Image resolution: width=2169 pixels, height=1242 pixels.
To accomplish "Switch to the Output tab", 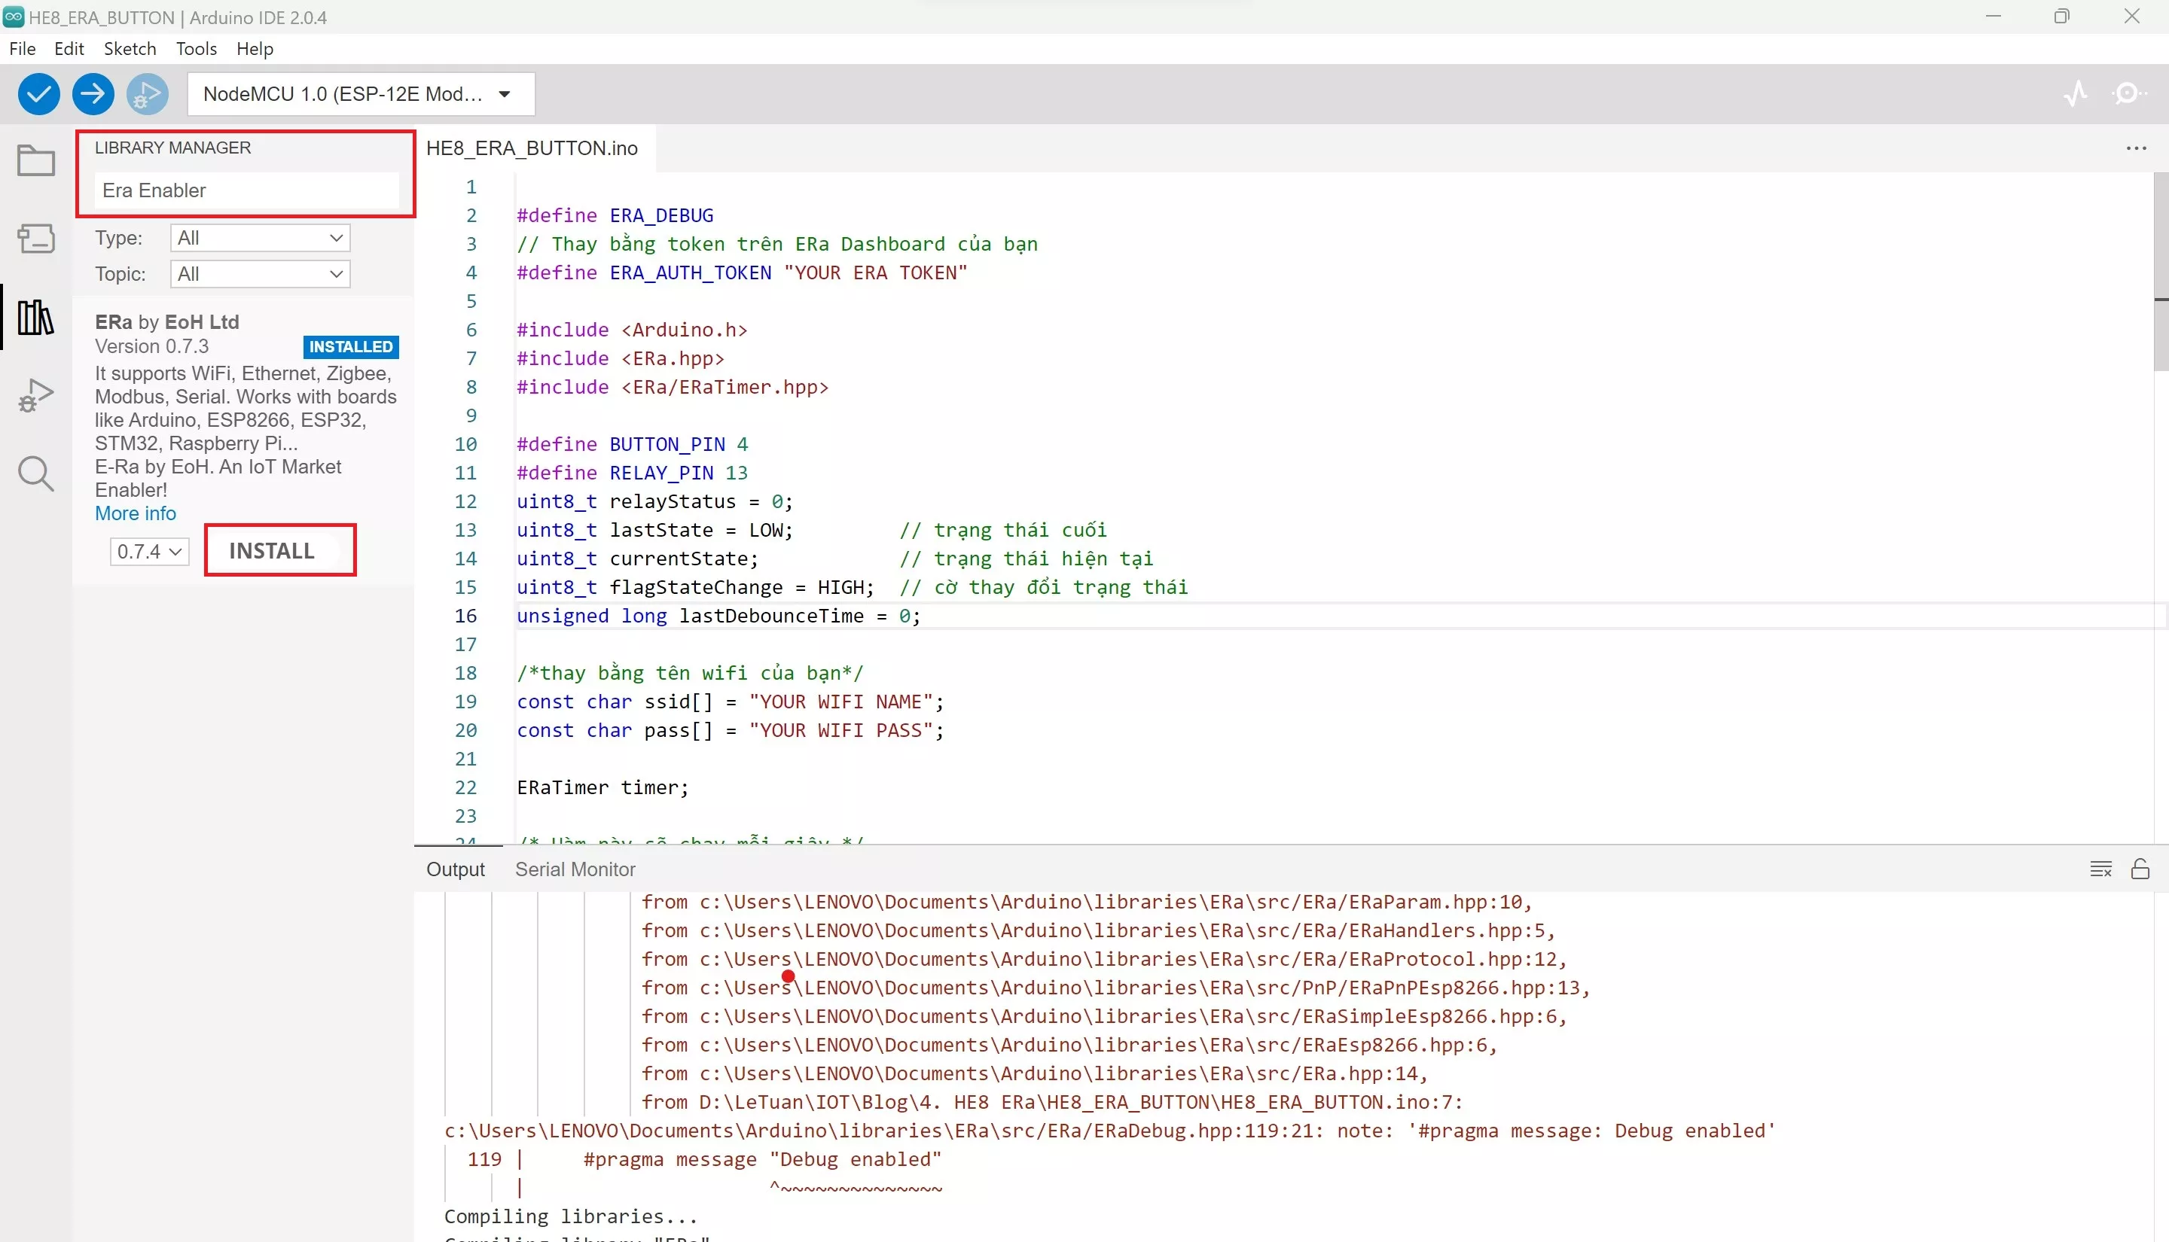I will [x=456, y=869].
